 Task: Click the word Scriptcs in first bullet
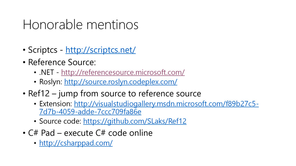43,50
